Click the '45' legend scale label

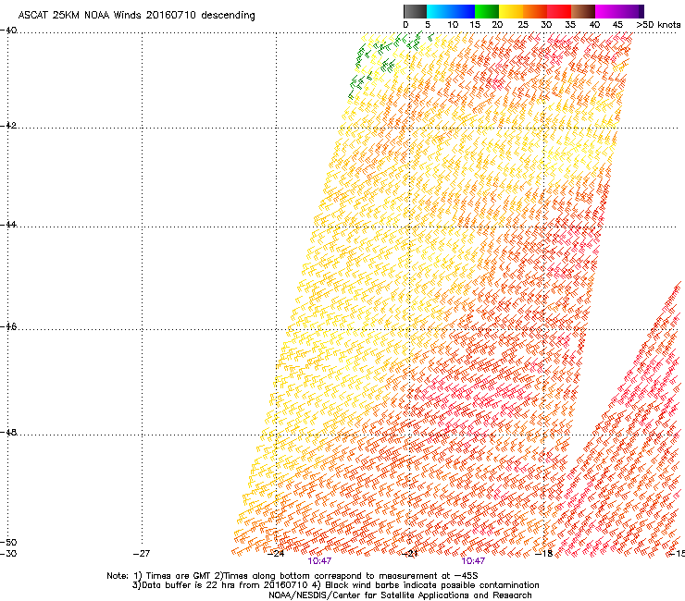617,24
